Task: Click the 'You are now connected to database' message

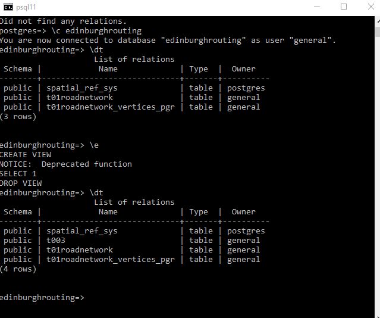Action: (x=168, y=40)
